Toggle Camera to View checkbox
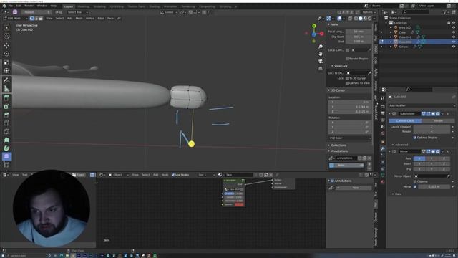Screen dimensions: 458x258 click(x=347, y=83)
